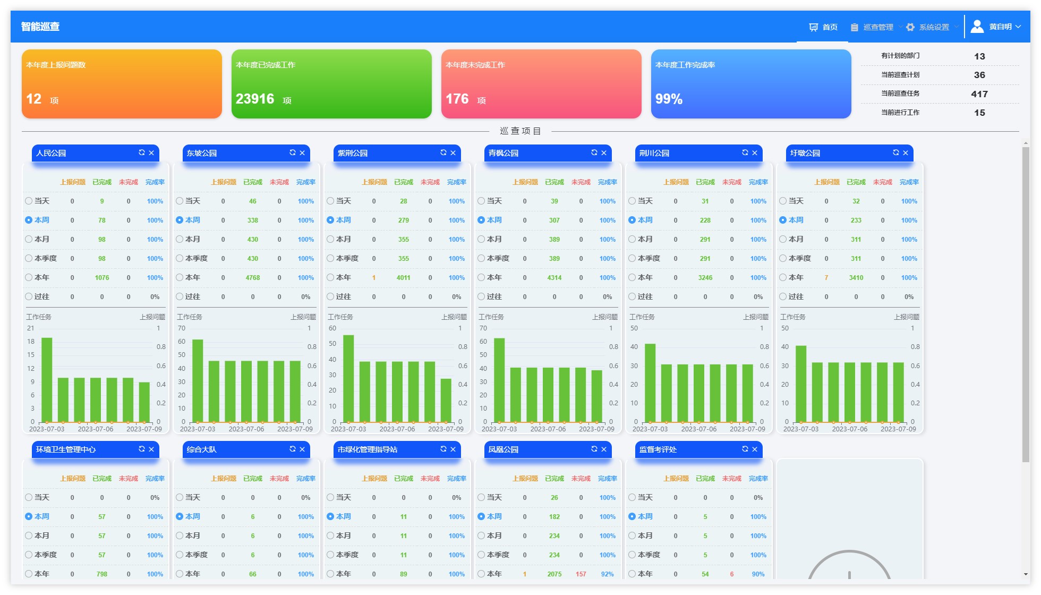
Task: Close the 青枫公园 panel
Action: pyautogui.click(x=604, y=152)
